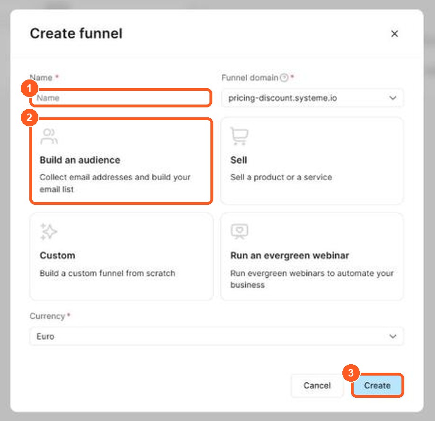Image resolution: width=435 pixels, height=421 pixels.
Task: Click the Funnel domain help icon
Action: point(284,78)
